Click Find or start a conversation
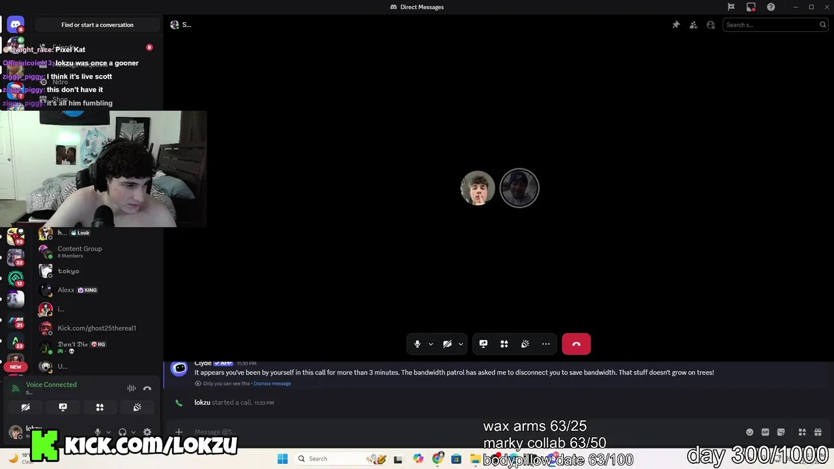The image size is (834, 469). [97, 25]
